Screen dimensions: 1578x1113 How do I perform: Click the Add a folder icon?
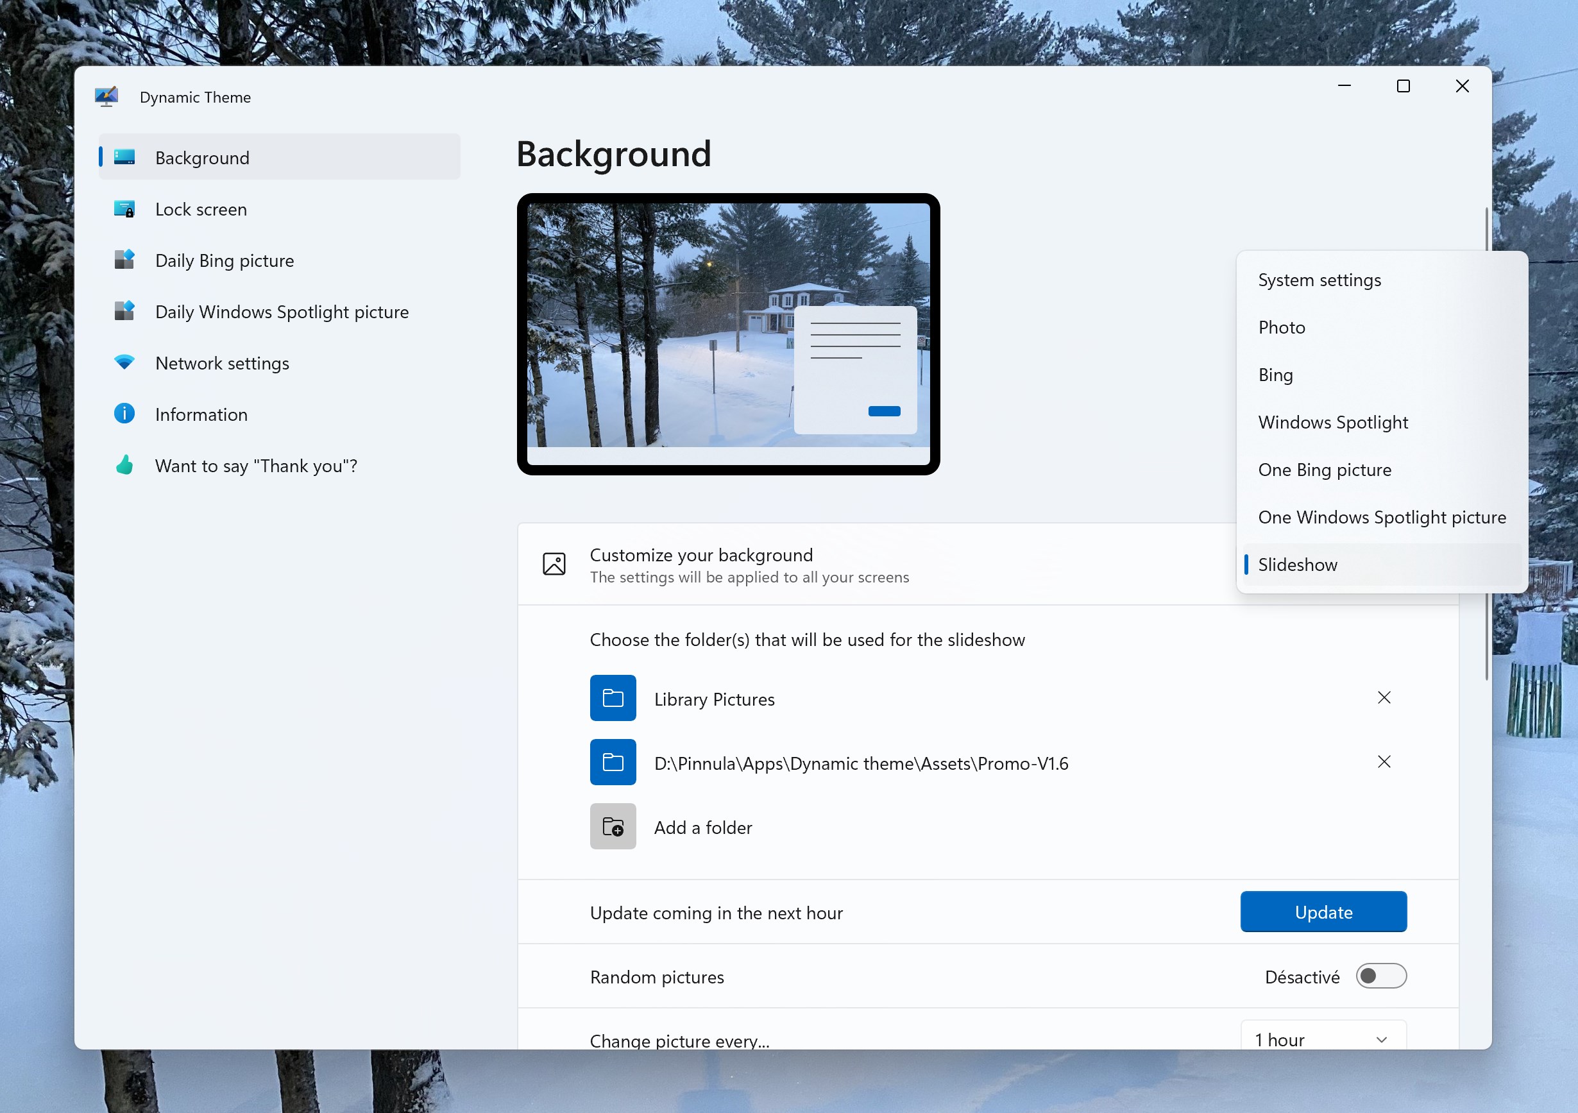click(613, 826)
